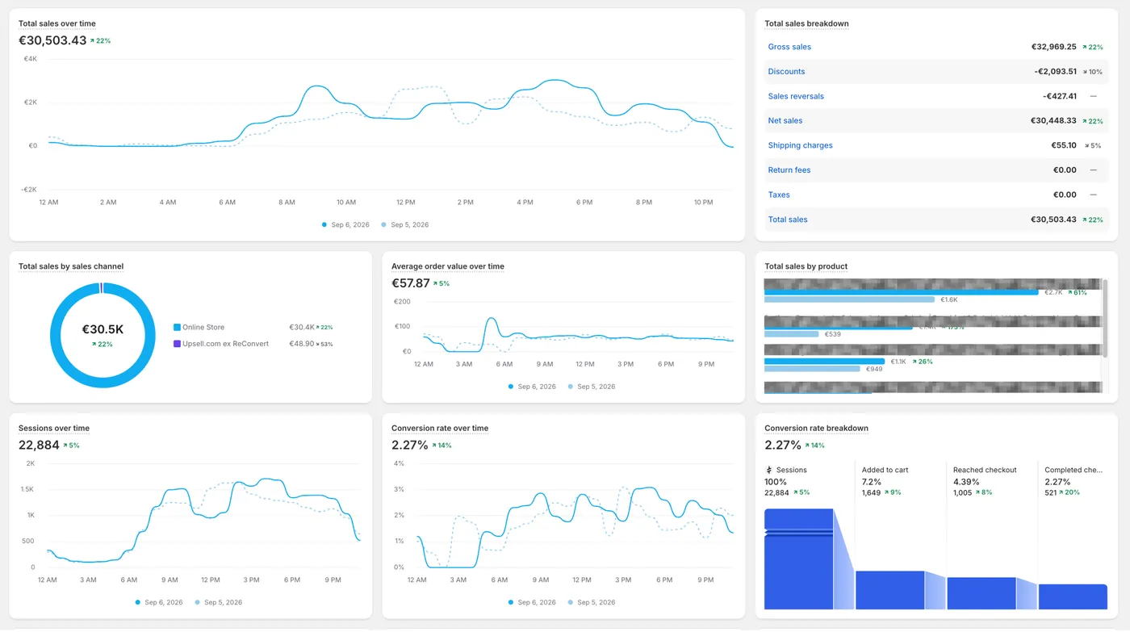Viewport: 1130px width, 632px height.
Task: Click the €30,448.33 net sales amount
Action: coord(1053,121)
